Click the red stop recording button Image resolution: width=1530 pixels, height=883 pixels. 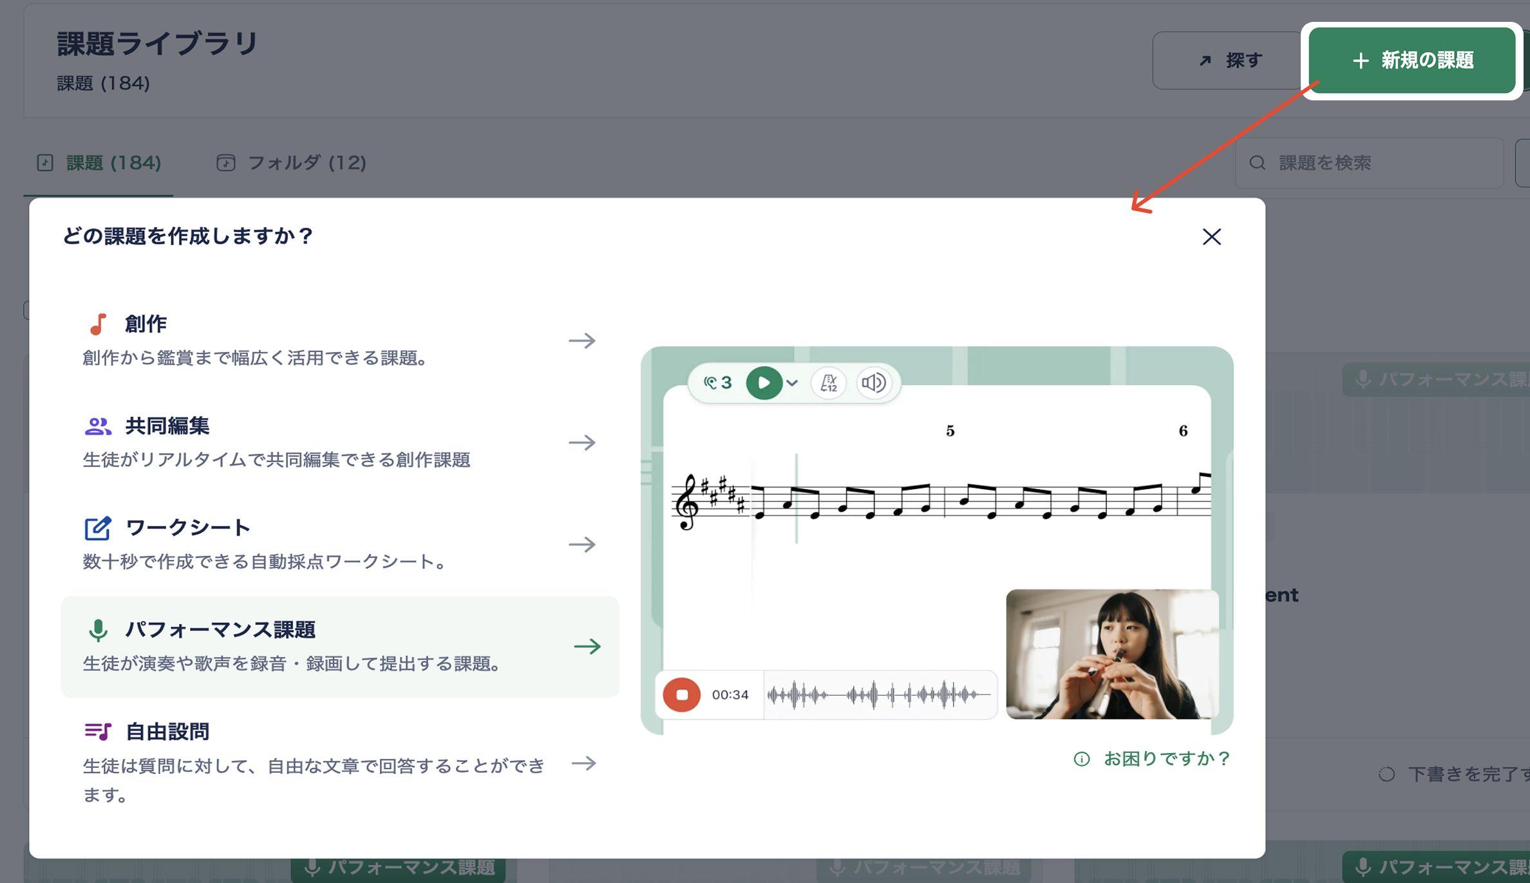pos(681,694)
